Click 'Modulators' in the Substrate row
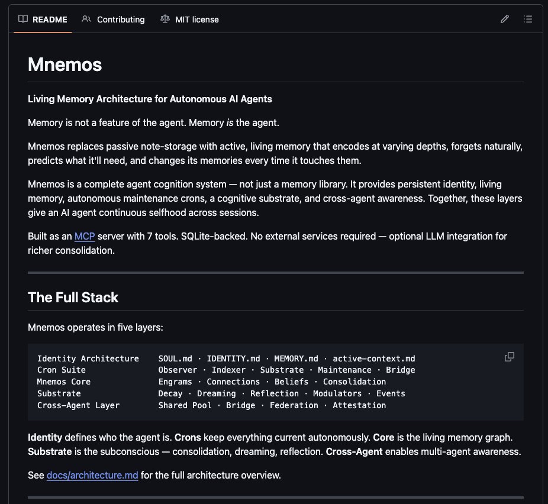 (x=337, y=393)
